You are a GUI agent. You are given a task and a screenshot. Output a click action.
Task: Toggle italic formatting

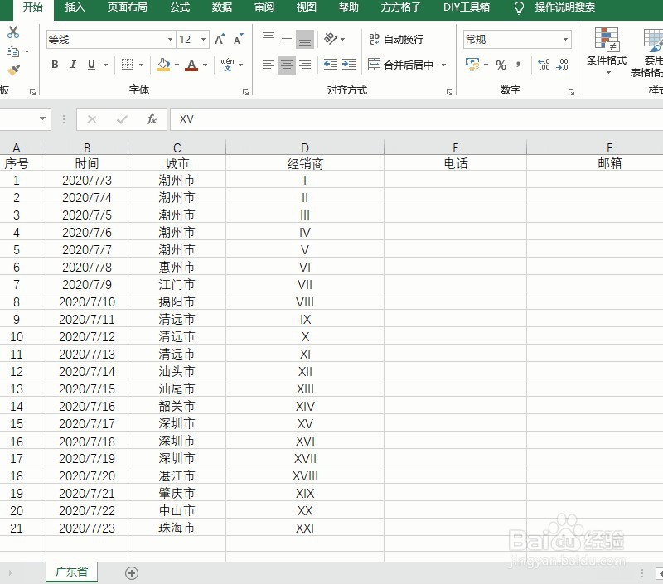73,64
